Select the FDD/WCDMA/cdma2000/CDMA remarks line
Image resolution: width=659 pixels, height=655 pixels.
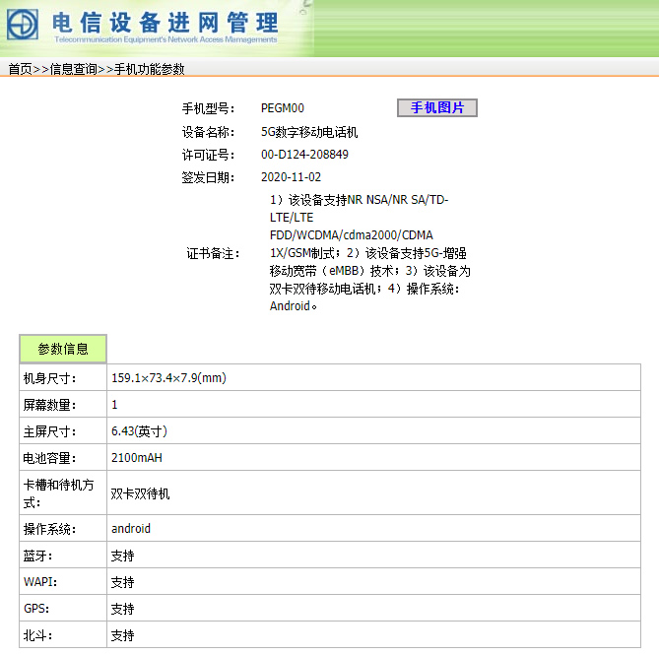(x=352, y=235)
